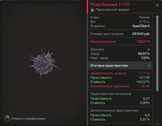Expand the Итоговые характеристики section
162x126 pixels.
pyautogui.click(x=120, y=66)
